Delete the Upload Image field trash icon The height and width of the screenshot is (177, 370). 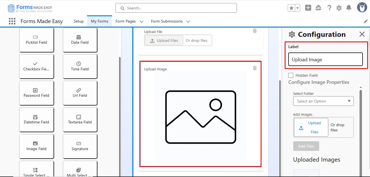click(255, 68)
